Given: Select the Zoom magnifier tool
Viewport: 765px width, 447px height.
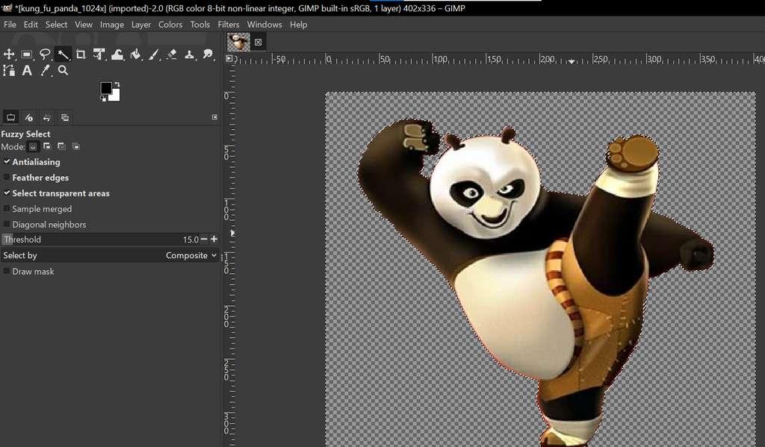Looking at the screenshot, I should (63, 71).
